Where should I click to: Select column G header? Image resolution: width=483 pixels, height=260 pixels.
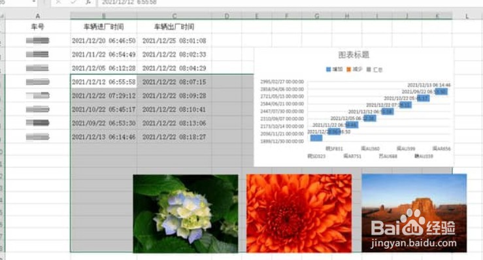pyautogui.click(x=317, y=16)
